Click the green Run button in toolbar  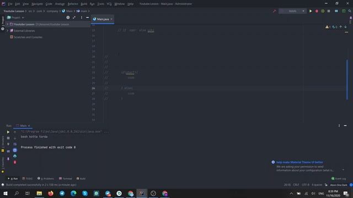(311, 11)
